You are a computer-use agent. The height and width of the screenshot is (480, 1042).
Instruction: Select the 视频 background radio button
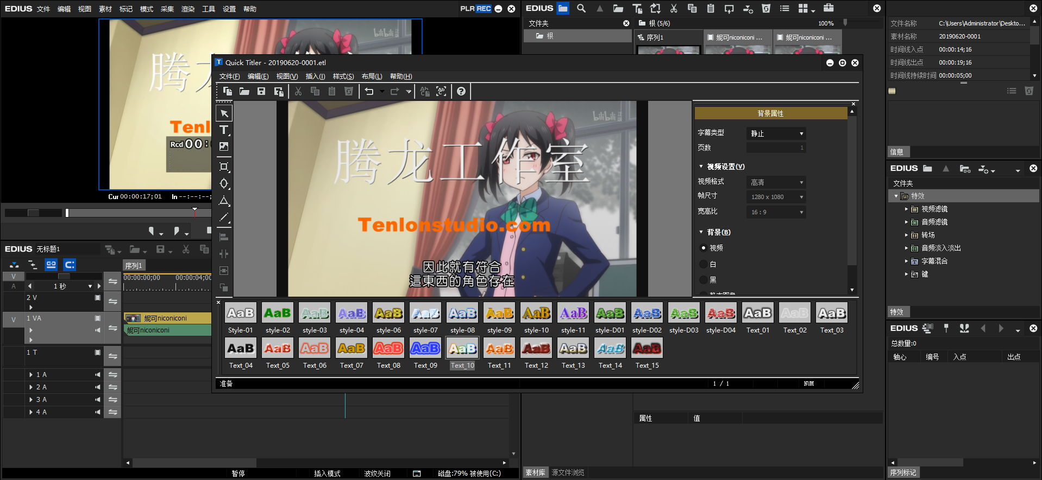tap(704, 248)
